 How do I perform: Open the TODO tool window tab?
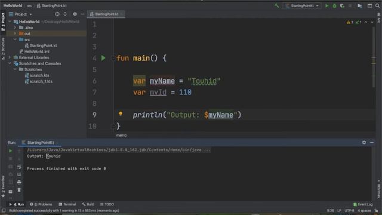(x=107, y=204)
